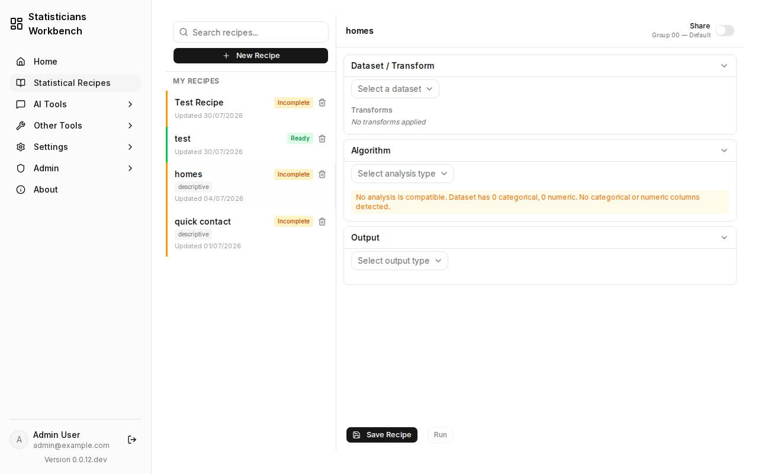Open the AI Tools menu item
The width and height of the screenshot is (758, 474).
tap(75, 104)
